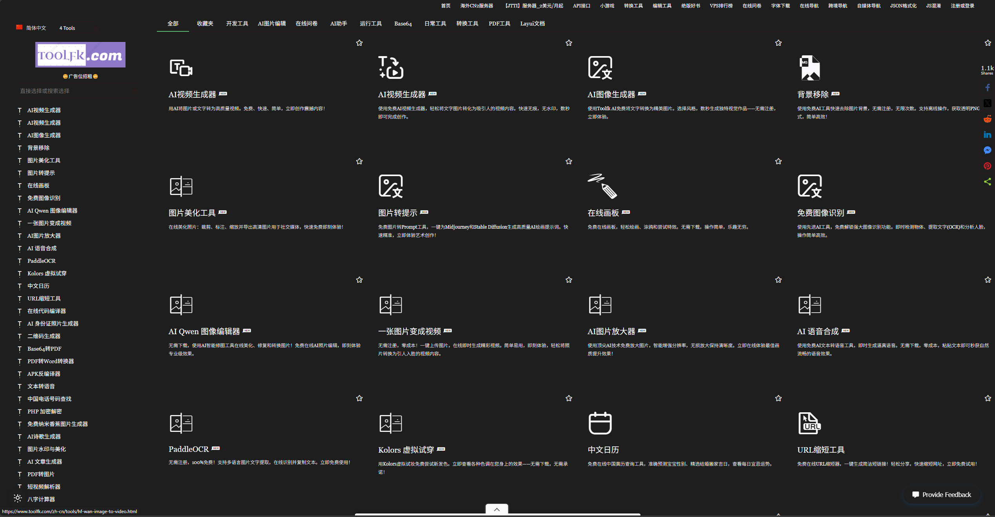Toggle the theme with the sun icon
The width and height of the screenshot is (995, 517).
coord(18,498)
